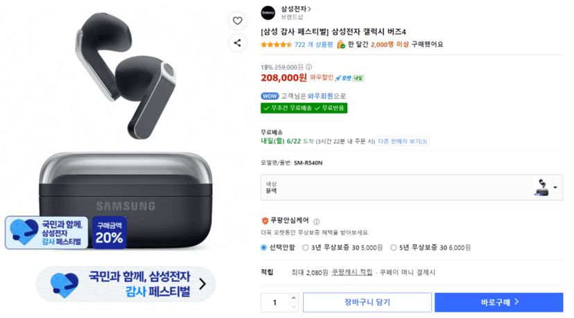Show original price info tooltip icon

click(x=309, y=67)
